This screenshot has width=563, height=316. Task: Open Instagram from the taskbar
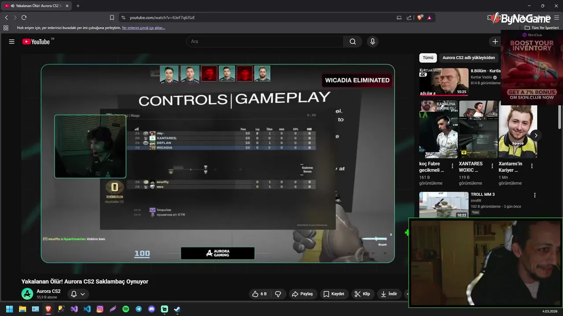(100, 309)
